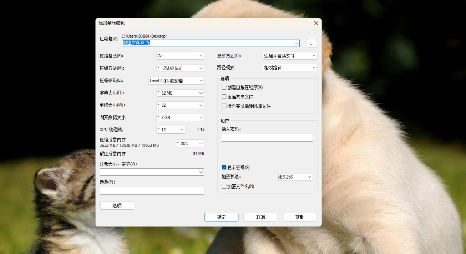Click the 解压所需内存 34 MB value
Image resolution: width=466 pixels, height=254 pixels.
[x=198, y=154]
